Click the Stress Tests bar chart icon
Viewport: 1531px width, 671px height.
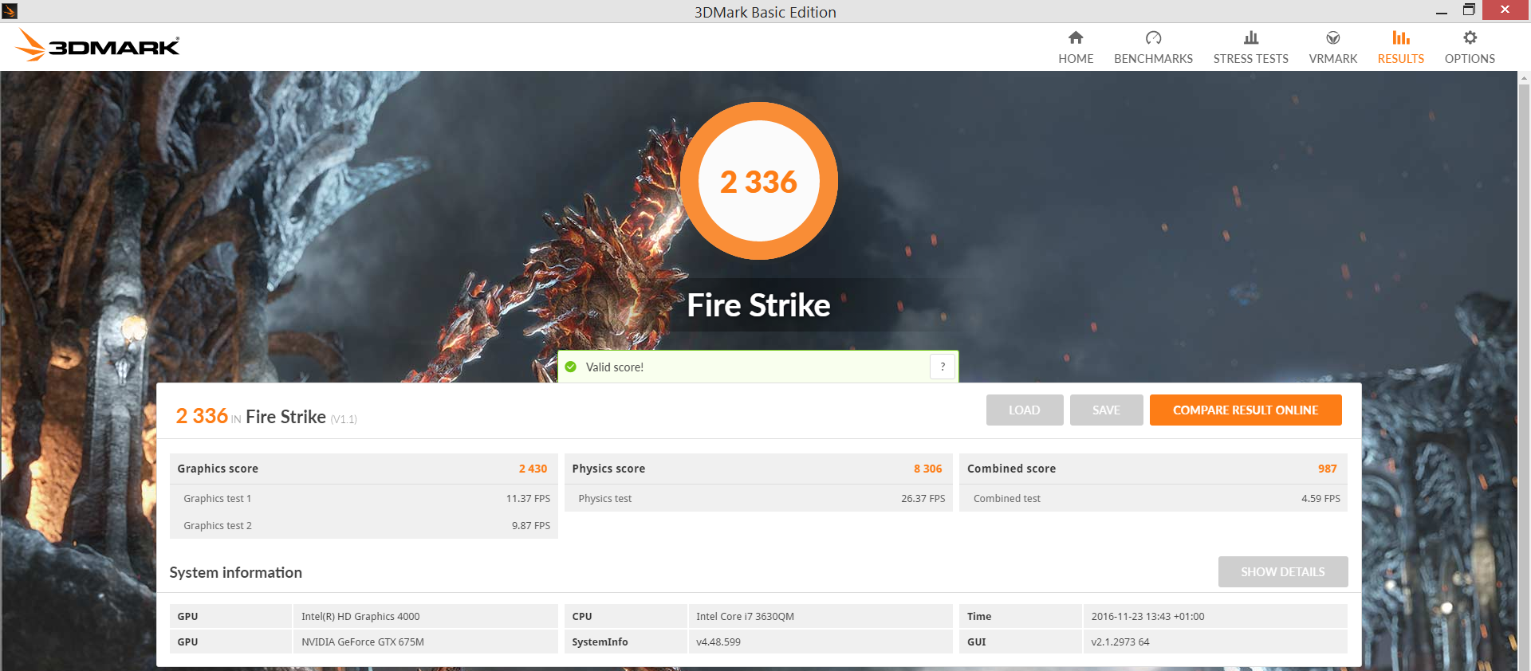click(x=1251, y=37)
